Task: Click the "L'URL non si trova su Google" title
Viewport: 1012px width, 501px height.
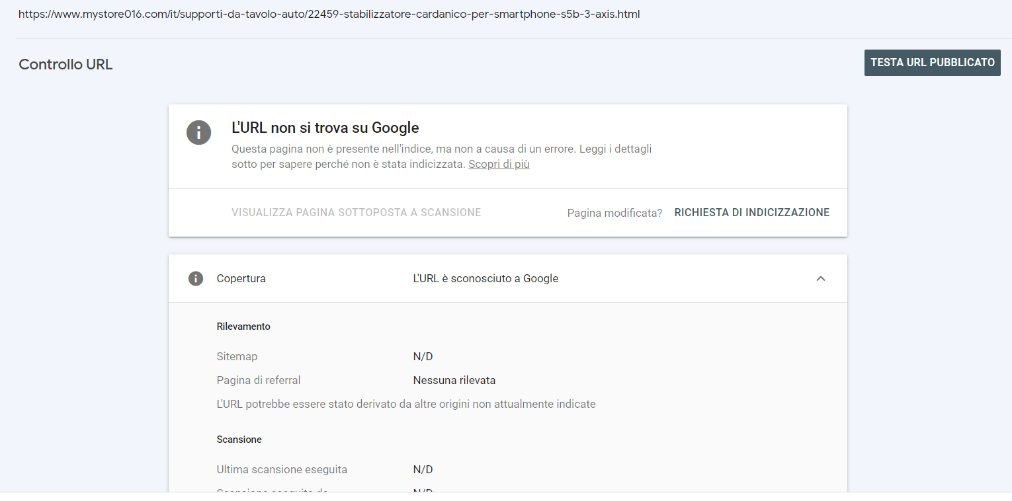Action: click(x=325, y=128)
